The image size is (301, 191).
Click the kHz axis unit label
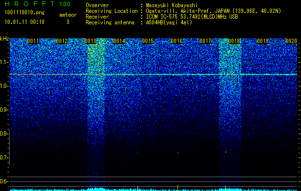[x=4, y=39]
